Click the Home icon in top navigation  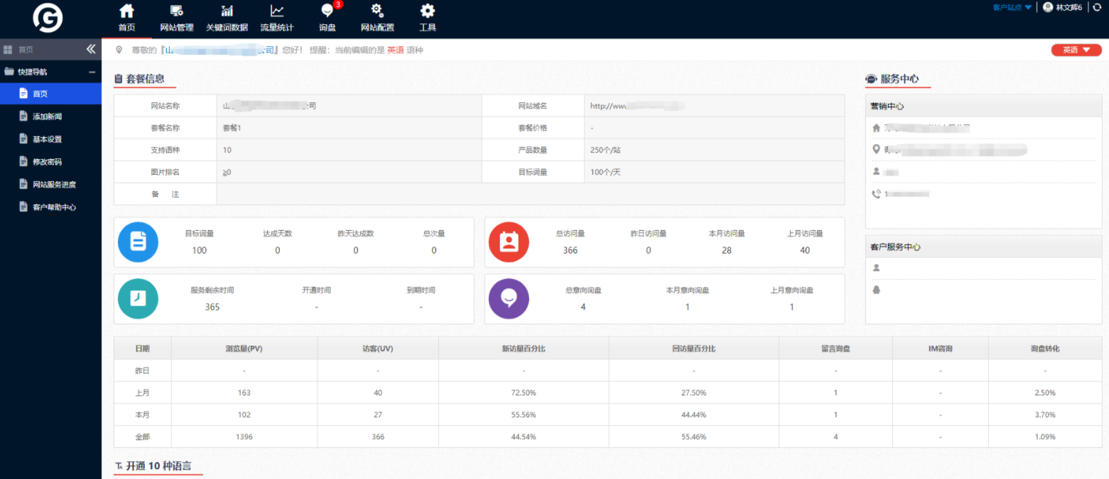126,12
